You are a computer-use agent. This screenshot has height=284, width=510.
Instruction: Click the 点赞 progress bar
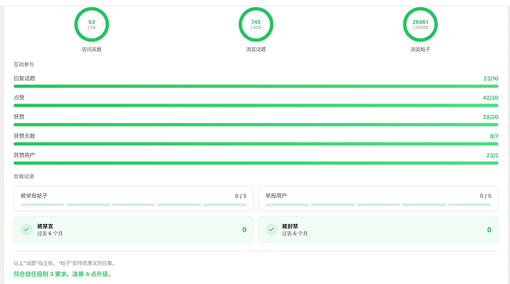click(256, 106)
